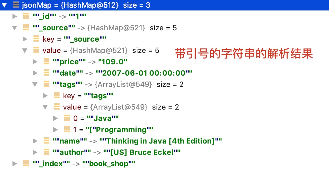329x171 pixels.
Task: Click the field icon beside "_id" entry
Action: [26, 16]
